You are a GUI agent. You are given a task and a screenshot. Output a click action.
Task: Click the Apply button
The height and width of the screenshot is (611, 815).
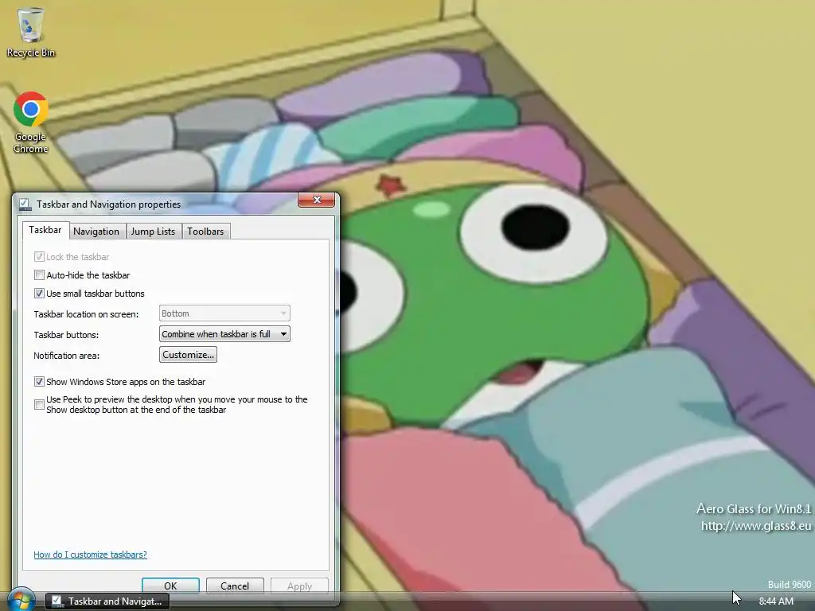coord(299,586)
